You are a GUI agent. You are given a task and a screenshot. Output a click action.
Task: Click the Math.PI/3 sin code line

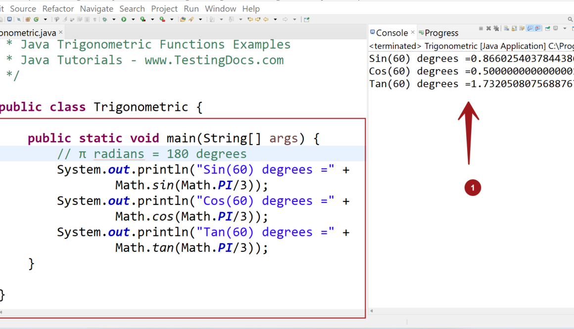[191, 186]
